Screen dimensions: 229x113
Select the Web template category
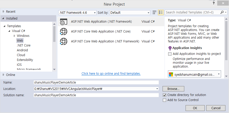(20, 40)
